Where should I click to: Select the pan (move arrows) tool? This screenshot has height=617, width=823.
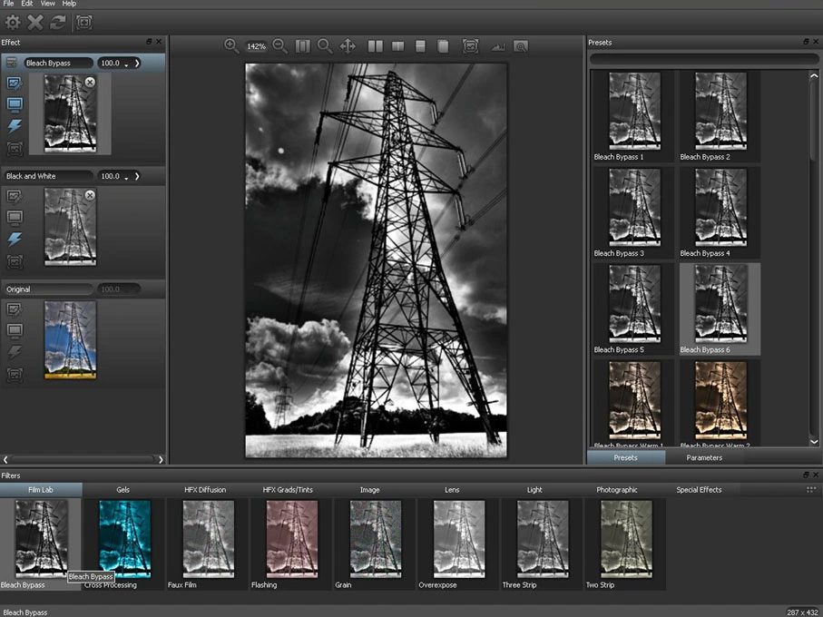click(x=348, y=46)
